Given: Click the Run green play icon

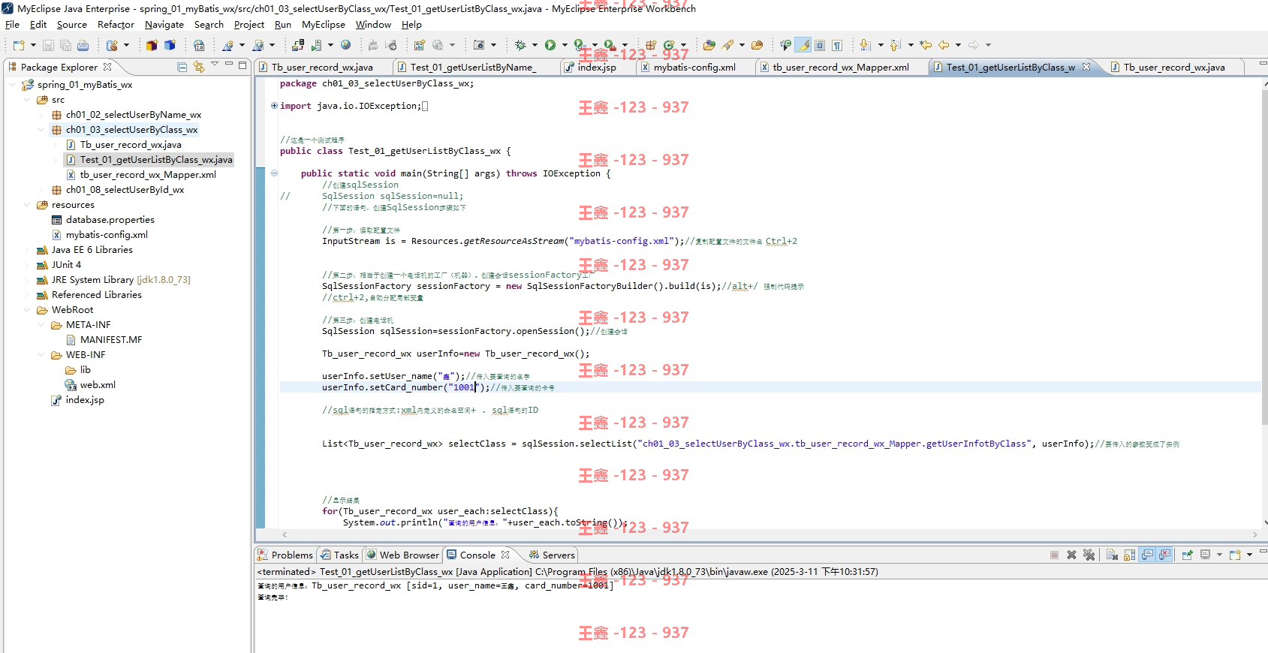Looking at the screenshot, I should (550, 45).
